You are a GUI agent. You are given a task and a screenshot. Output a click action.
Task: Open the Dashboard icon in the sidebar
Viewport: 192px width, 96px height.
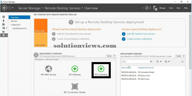pyautogui.click(x=4, y=17)
